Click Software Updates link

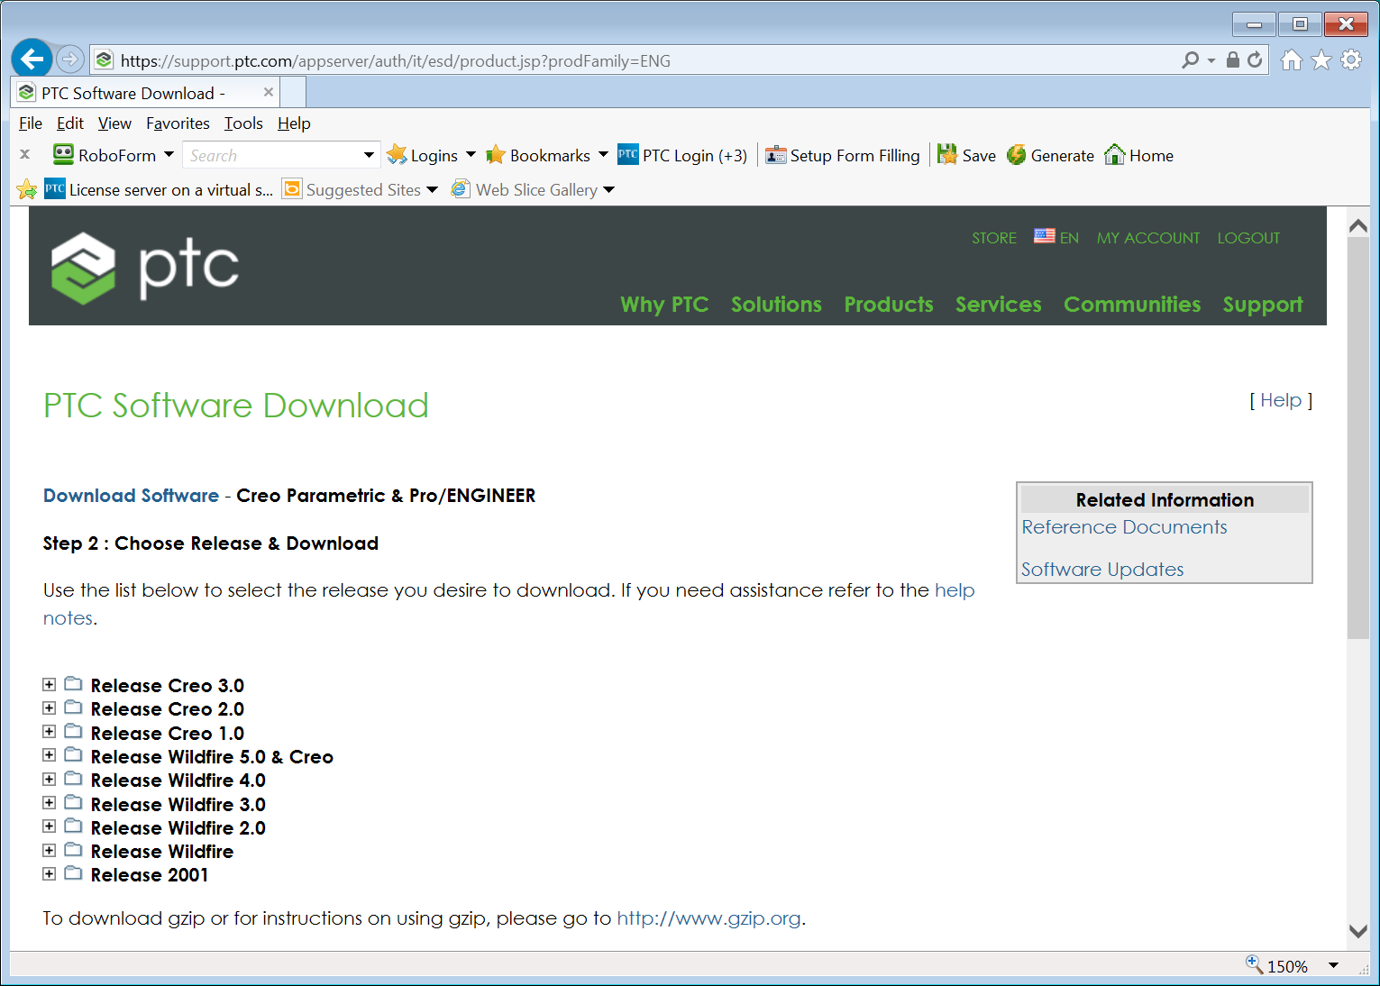click(1102, 570)
